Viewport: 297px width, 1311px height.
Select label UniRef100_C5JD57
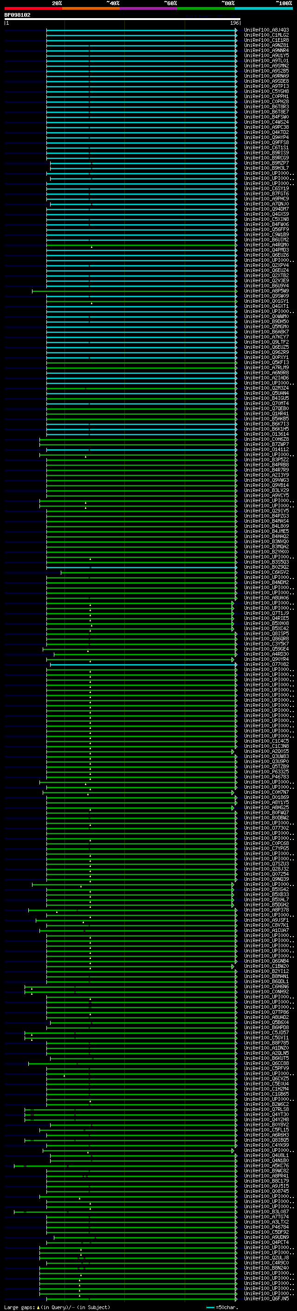pyautogui.click(x=266, y=1032)
